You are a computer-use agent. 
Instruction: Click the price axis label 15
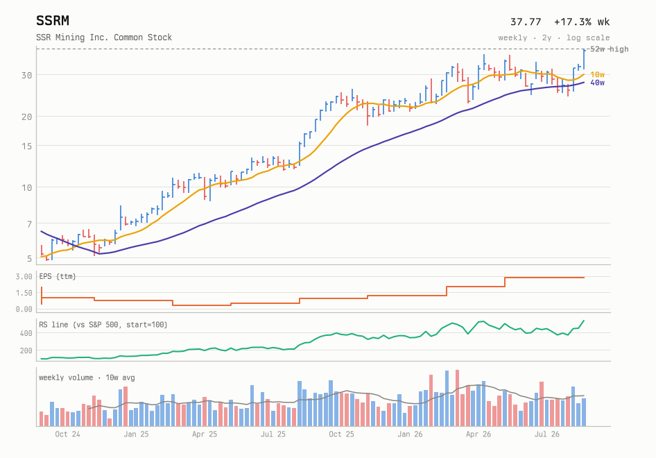(x=27, y=146)
